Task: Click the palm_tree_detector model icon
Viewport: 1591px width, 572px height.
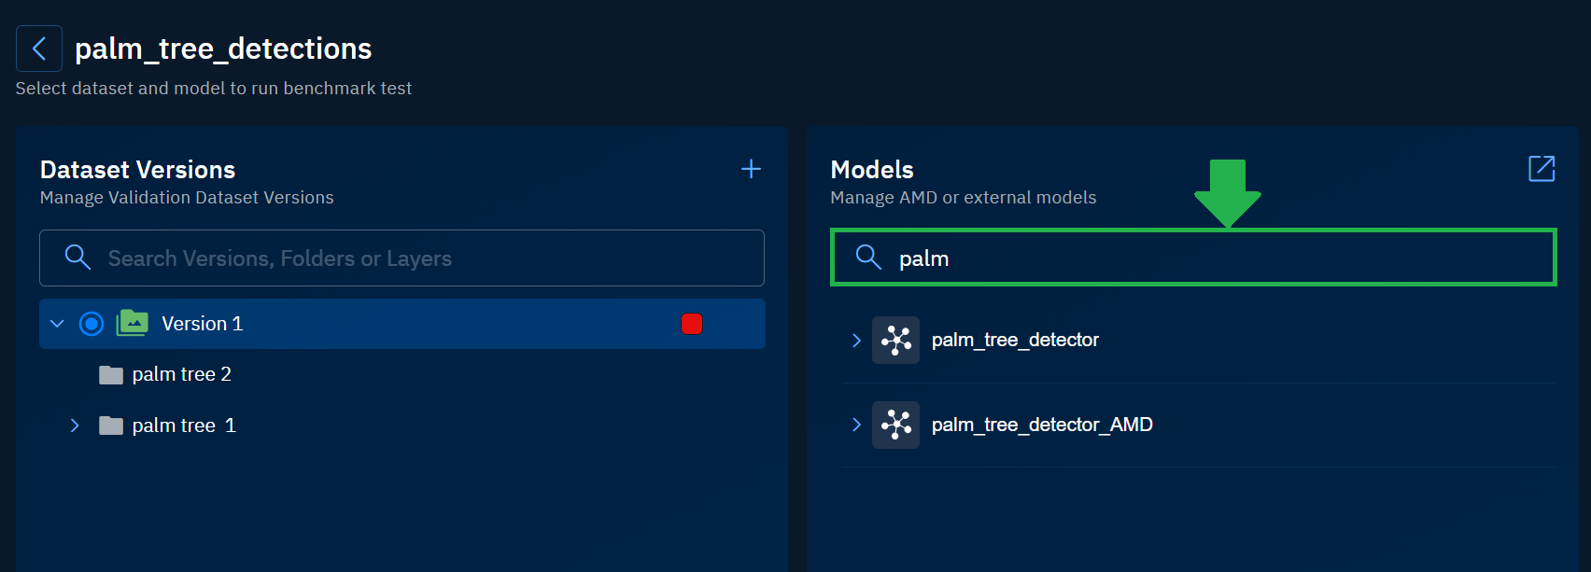Action: tap(895, 340)
